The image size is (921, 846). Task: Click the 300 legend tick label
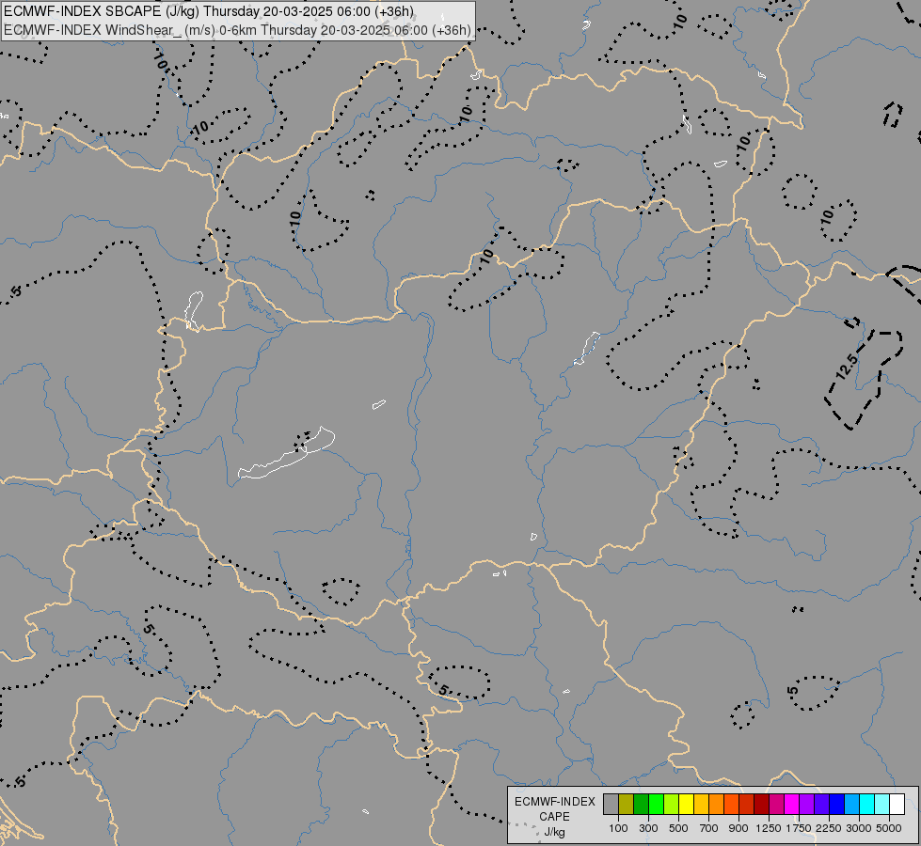tap(648, 828)
